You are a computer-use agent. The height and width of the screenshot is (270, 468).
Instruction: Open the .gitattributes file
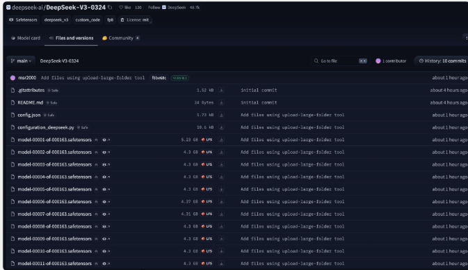point(31,90)
